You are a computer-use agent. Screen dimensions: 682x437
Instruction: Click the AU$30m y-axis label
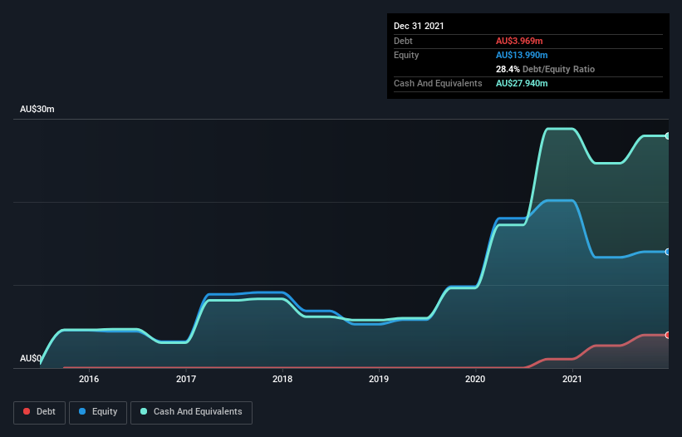coord(37,109)
